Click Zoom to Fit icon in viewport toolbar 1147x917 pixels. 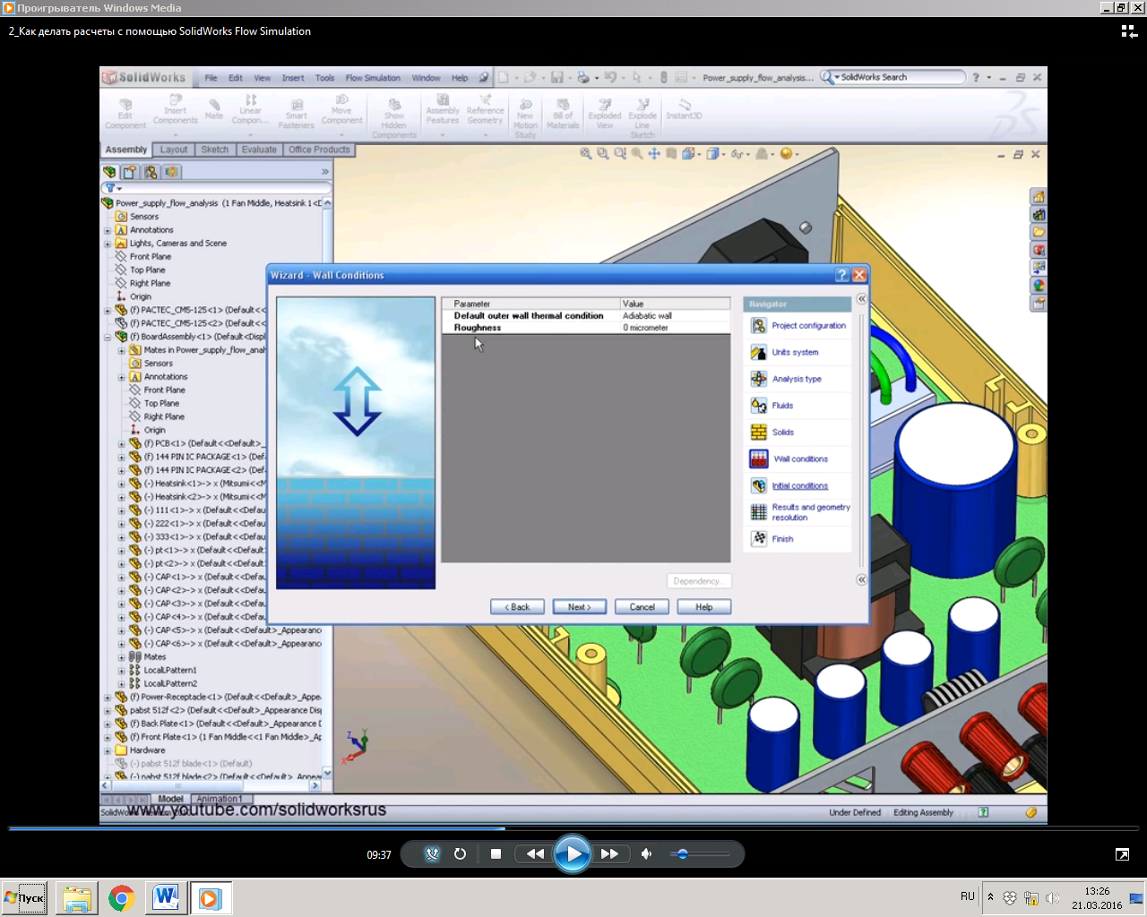tap(585, 154)
